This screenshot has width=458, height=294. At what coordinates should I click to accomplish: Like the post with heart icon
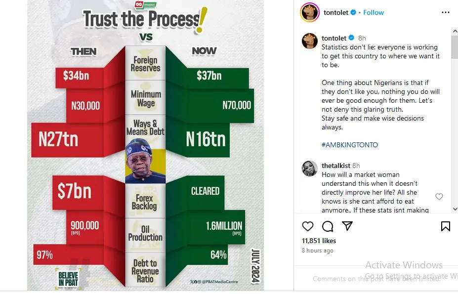(308, 226)
